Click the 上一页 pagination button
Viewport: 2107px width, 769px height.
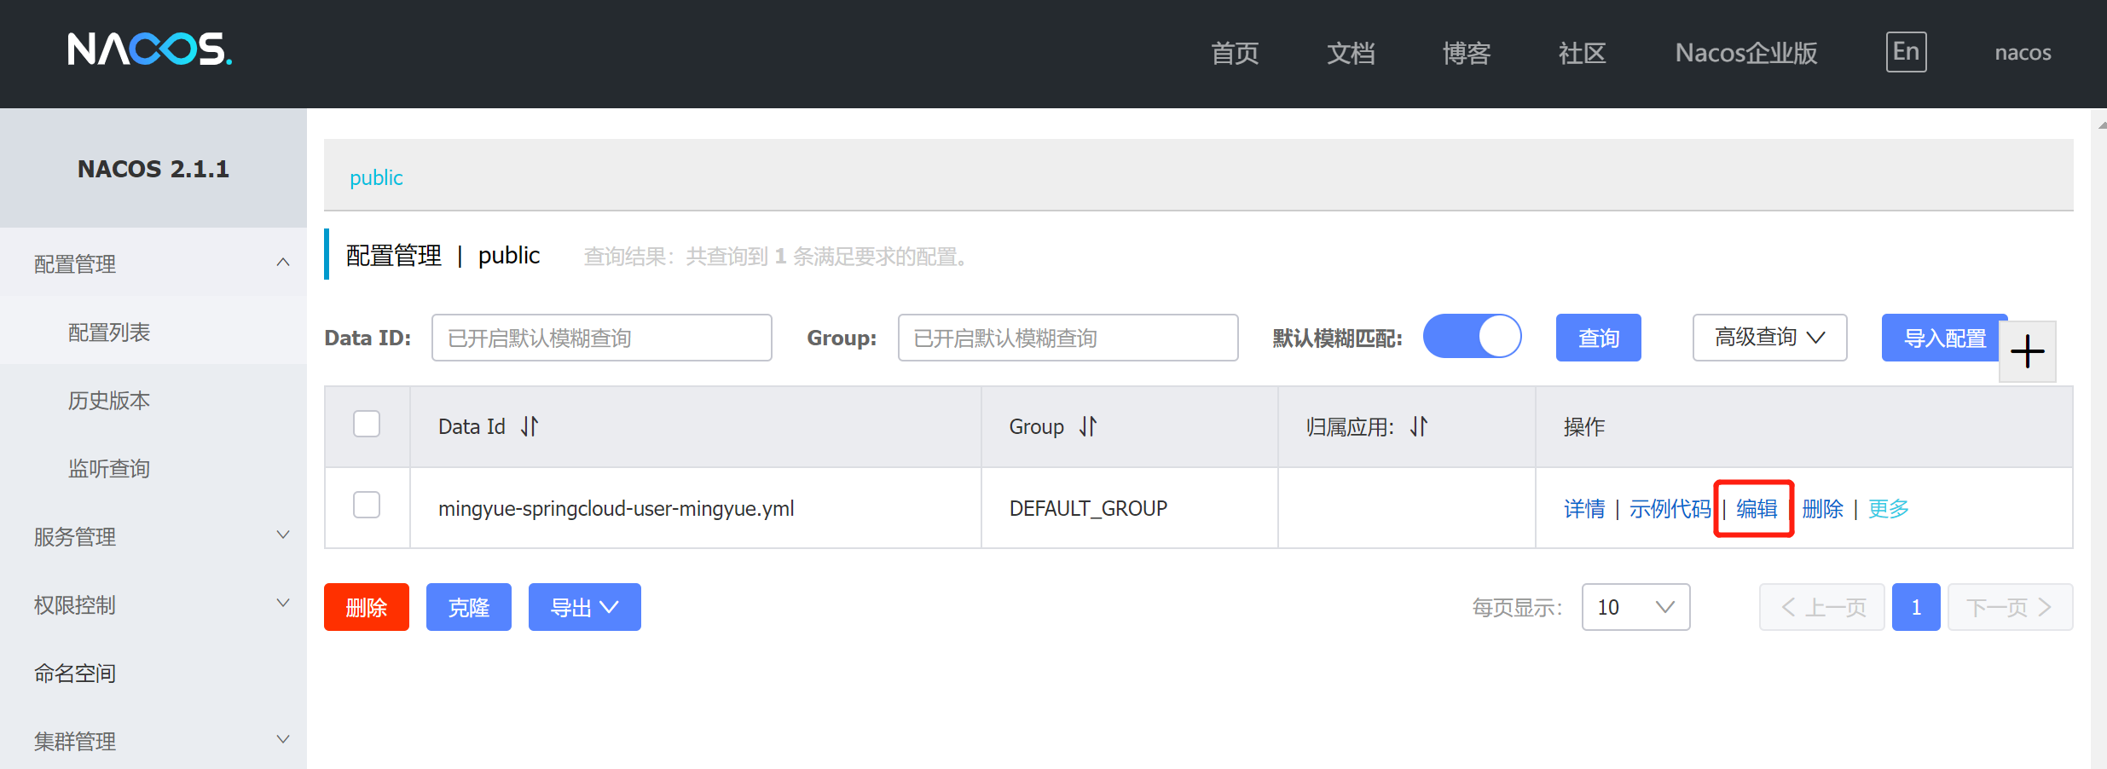[1822, 607]
